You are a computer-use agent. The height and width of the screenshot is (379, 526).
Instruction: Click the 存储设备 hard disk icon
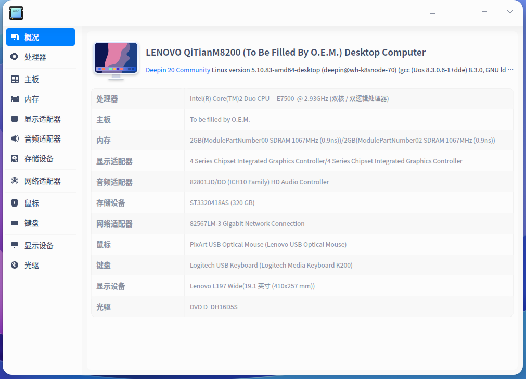(x=15, y=158)
